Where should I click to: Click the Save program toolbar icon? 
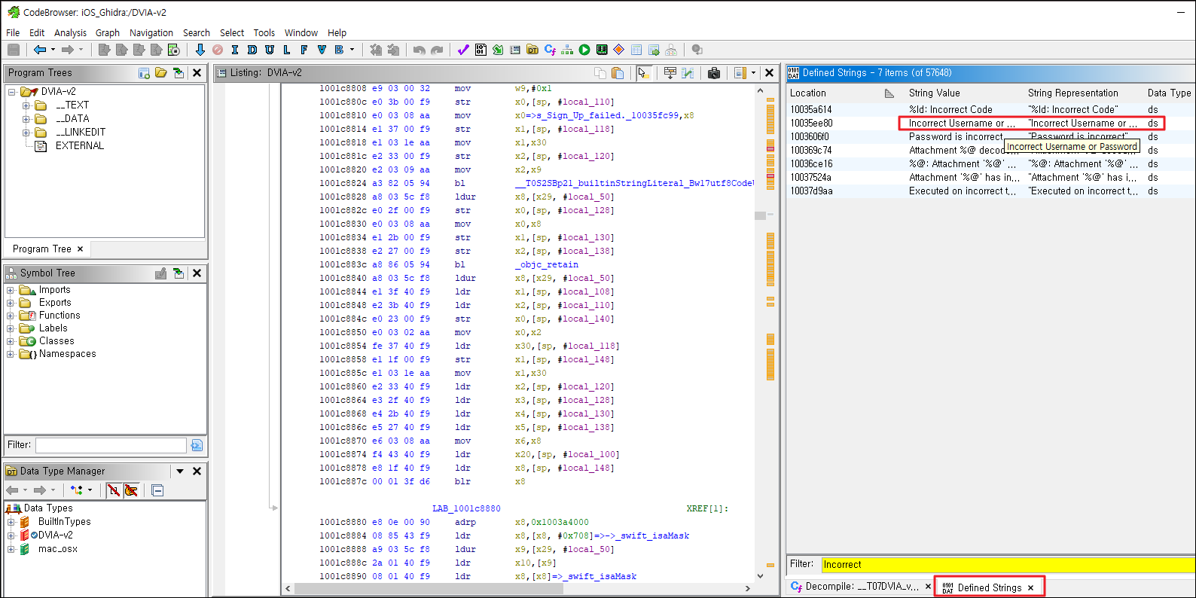click(x=14, y=50)
